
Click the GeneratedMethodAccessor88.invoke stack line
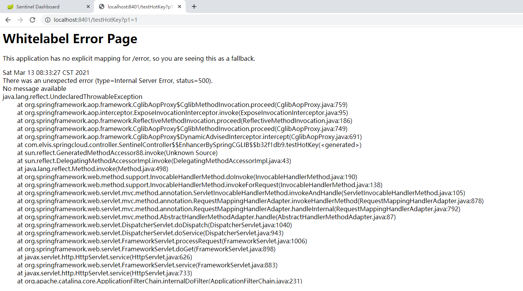pyautogui.click(x=117, y=153)
